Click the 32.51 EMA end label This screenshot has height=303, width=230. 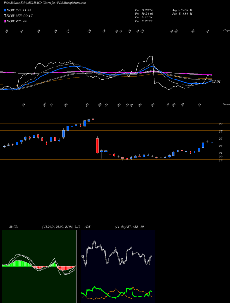click(216, 82)
